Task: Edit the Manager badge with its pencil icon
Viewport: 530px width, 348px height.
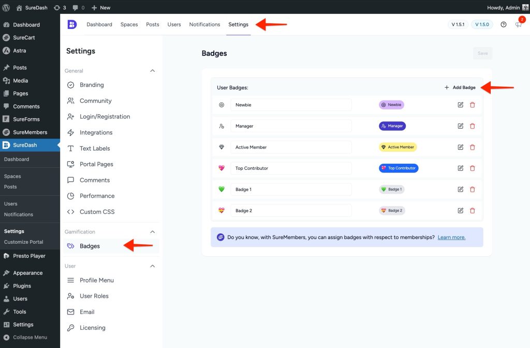Action: 460,126
